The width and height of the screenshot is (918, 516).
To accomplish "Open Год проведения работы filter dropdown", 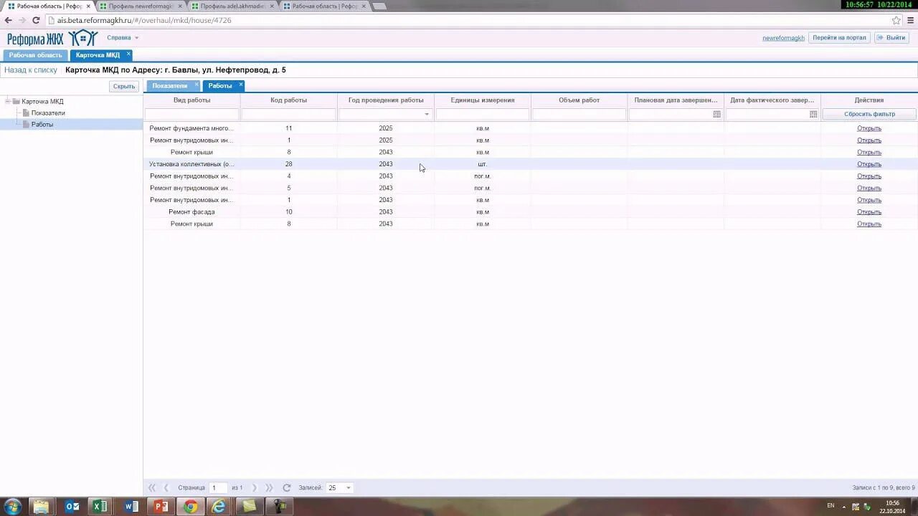I will tap(427, 114).
